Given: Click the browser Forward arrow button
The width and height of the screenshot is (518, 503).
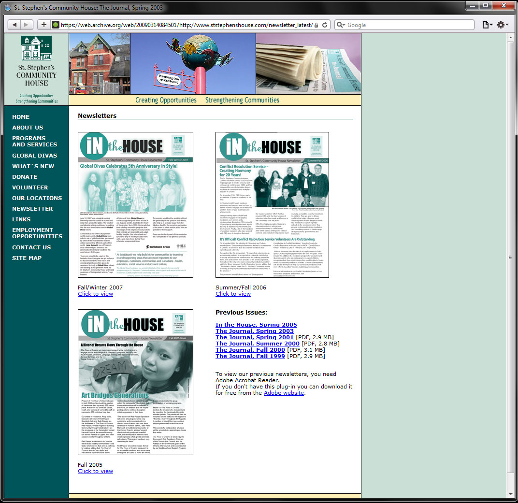Looking at the screenshot, I should (x=27, y=25).
